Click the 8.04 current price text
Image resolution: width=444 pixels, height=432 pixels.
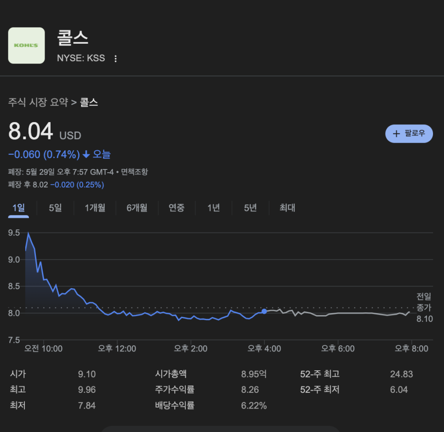(x=31, y=131)
